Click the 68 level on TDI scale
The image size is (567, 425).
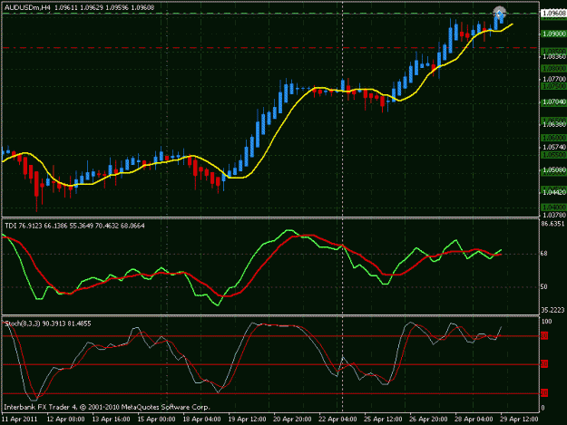coord(543,254)
